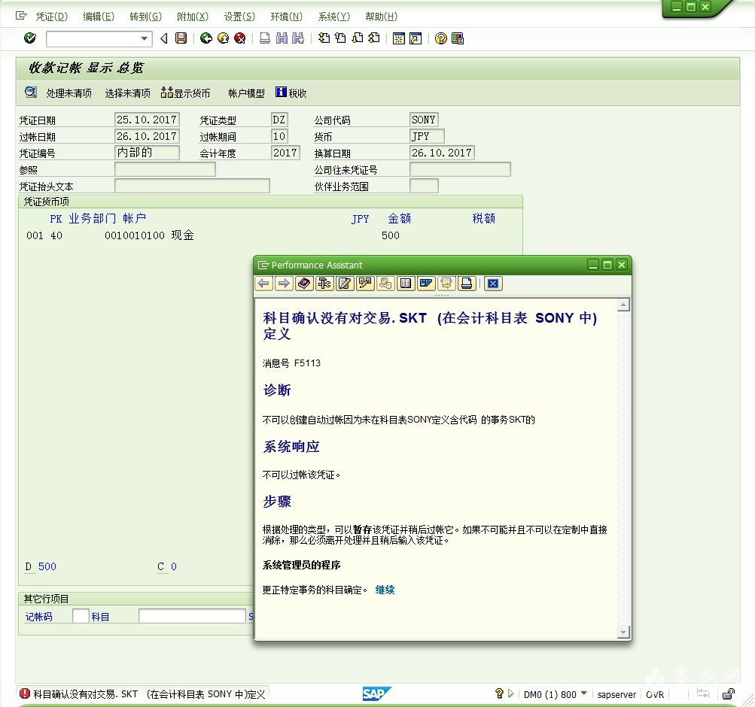Click the red Cancel icon
The width and height of the screenshot is (755, 707).
[x=240, y=38]
